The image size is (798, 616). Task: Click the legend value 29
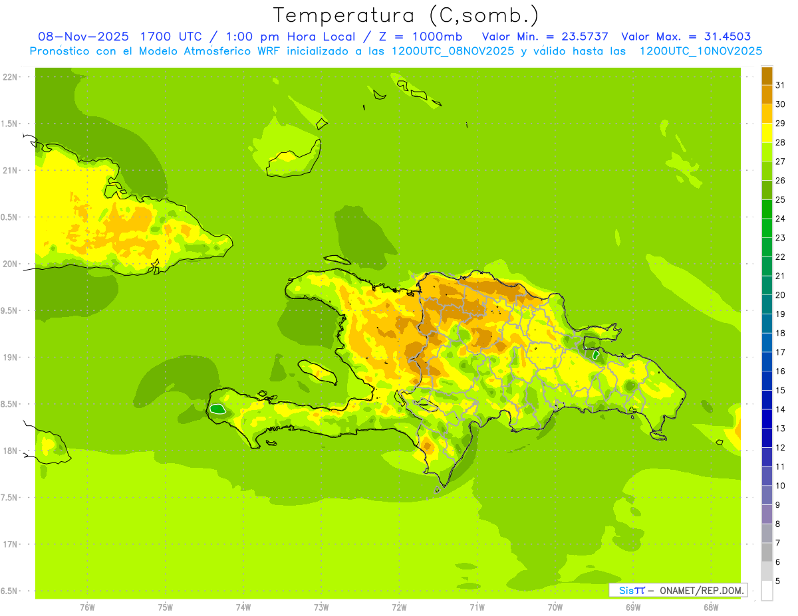(x=780, y=124)
